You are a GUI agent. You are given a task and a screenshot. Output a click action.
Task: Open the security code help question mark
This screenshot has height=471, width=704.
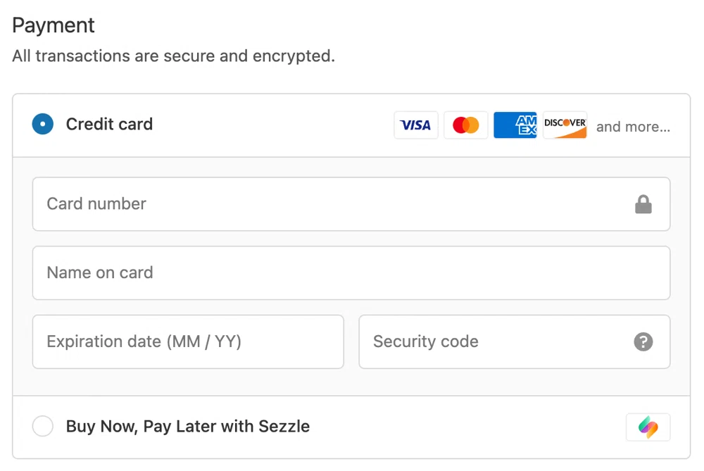coord(643,342)
